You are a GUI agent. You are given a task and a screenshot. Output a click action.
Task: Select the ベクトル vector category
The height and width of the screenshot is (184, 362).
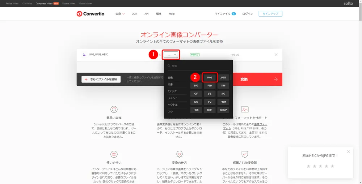(x=172, y=105)
